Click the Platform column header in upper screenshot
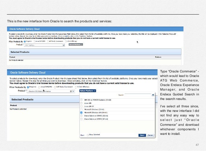 (x=158, y=57)
